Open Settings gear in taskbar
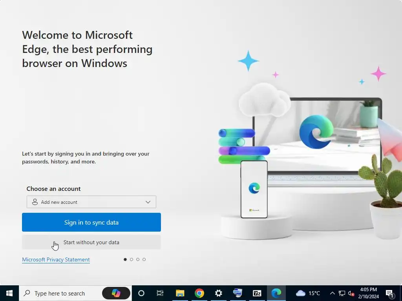This screenshot has height=301, width=402. [218, 293]
